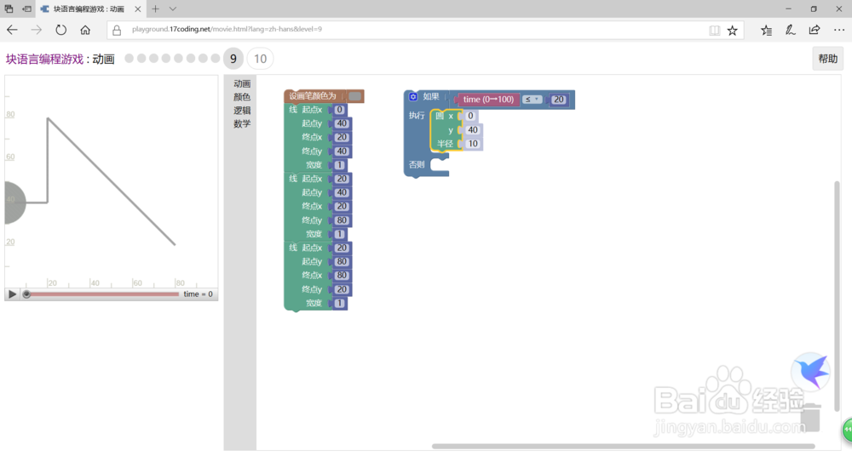Viewport: 852px width, 456px height.
Task: Edit third line end y value 20
Action: click(342, 289)
